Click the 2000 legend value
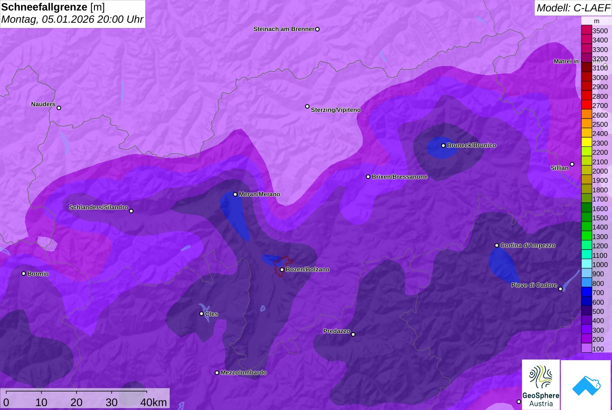Image resolution: width=612 pixels, height=410 pixels. point(600,171)
